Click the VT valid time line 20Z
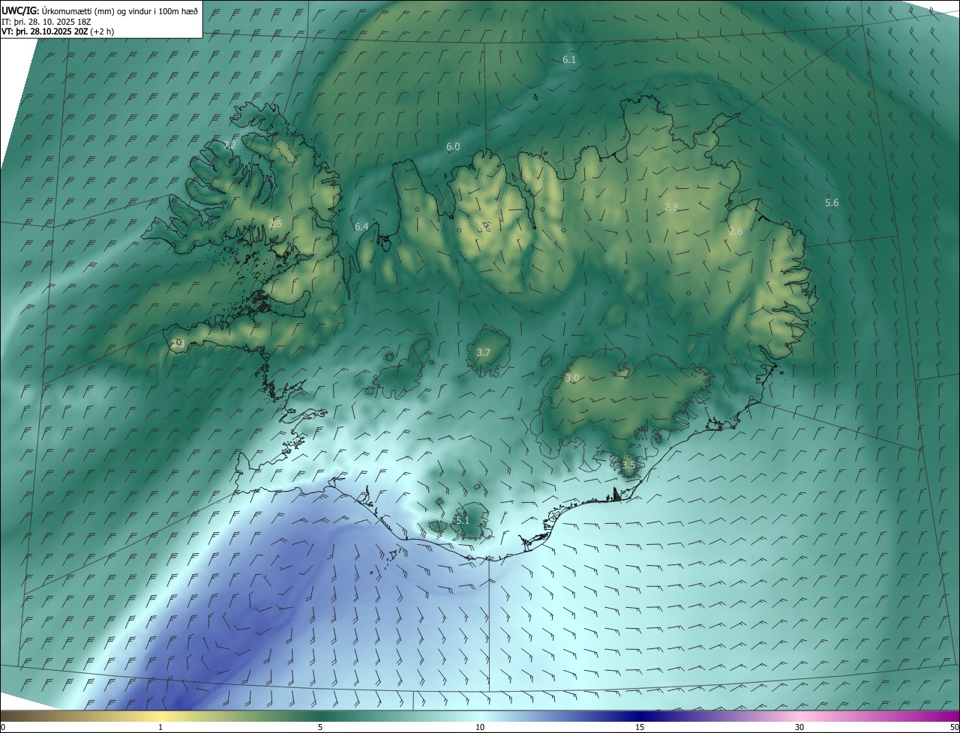Screen dimensions: 960x733 tap(57, 32)
